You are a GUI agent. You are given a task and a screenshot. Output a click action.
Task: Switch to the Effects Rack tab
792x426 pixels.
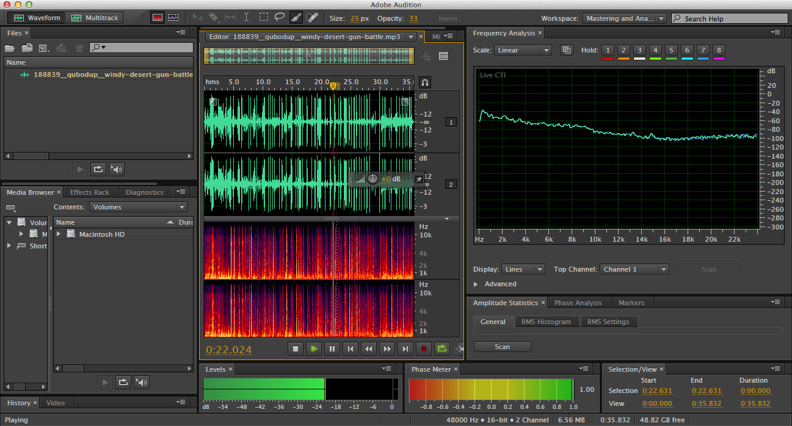point(90,192)
